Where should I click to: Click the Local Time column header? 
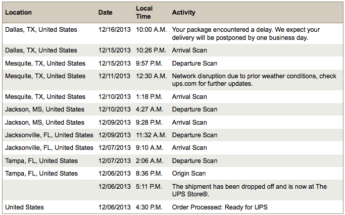[x=144, y=12]
